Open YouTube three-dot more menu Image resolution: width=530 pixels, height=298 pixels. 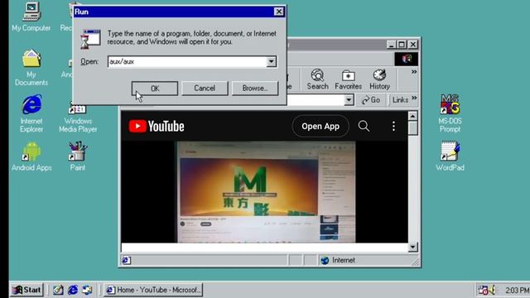point(393,126)
